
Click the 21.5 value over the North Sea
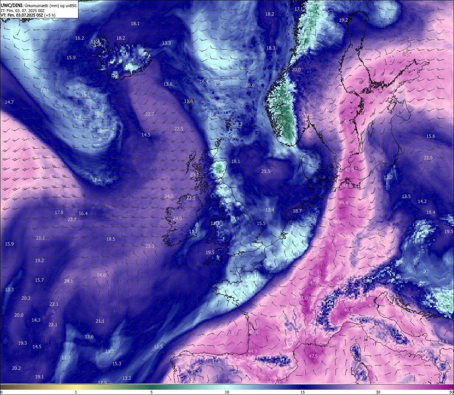266,171
